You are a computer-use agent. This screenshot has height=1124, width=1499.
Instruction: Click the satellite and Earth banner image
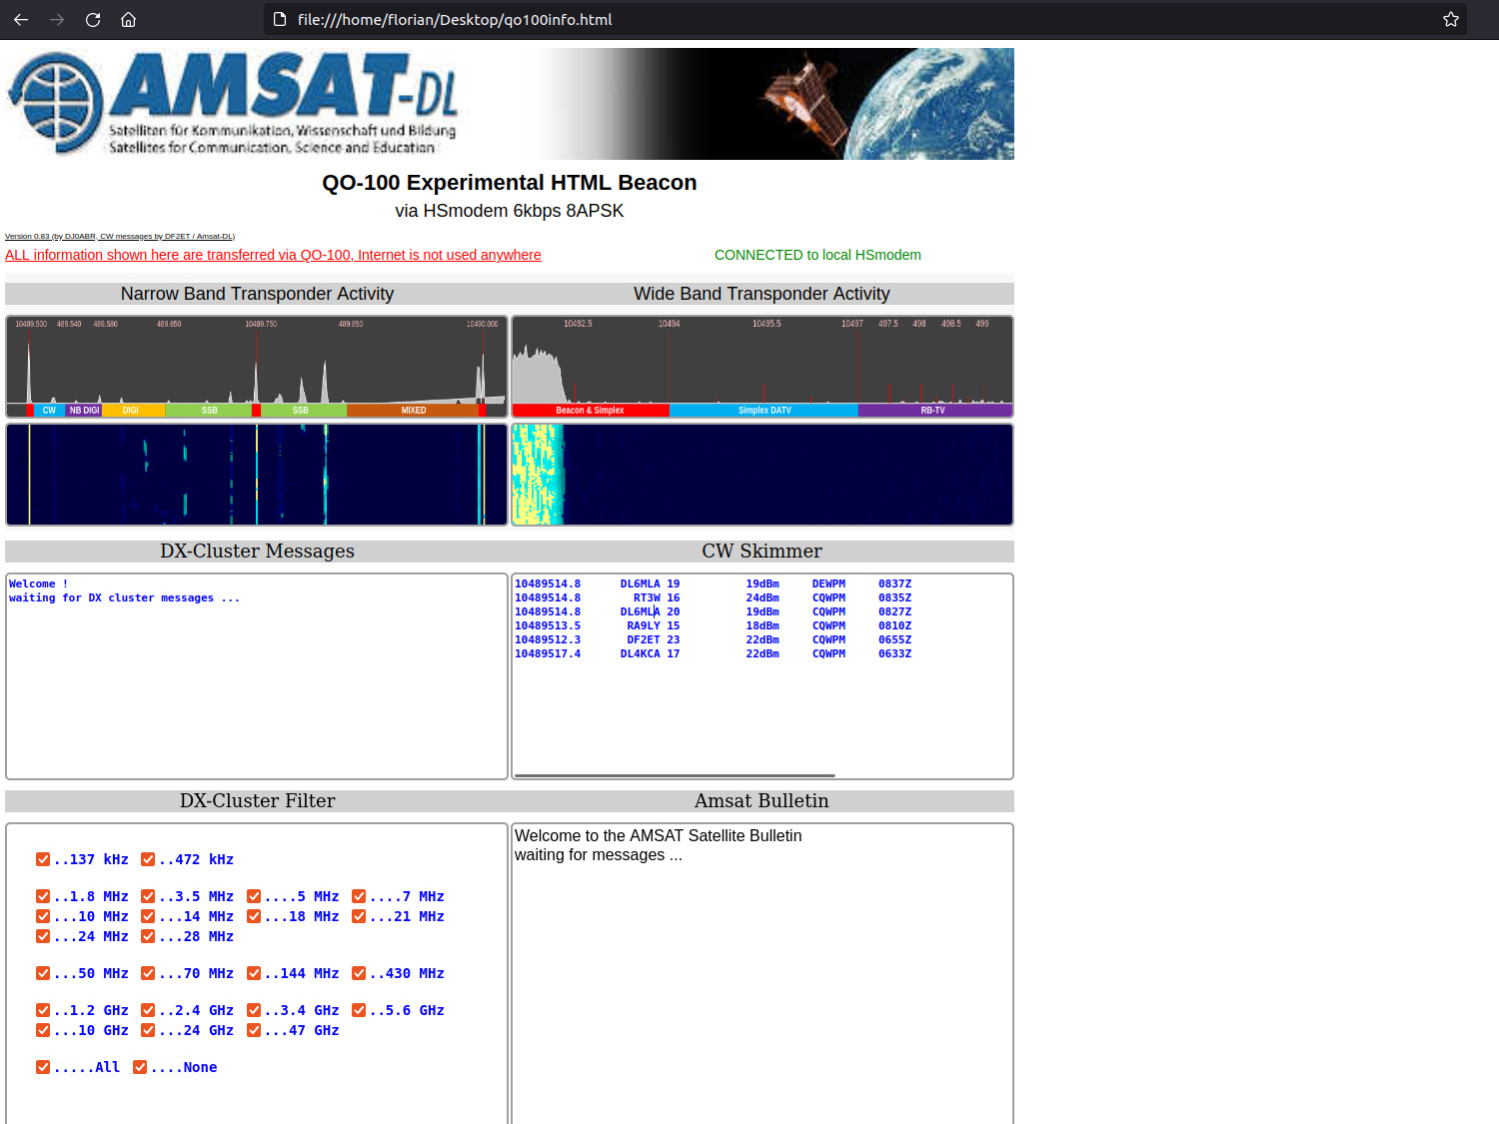(775, 104)
